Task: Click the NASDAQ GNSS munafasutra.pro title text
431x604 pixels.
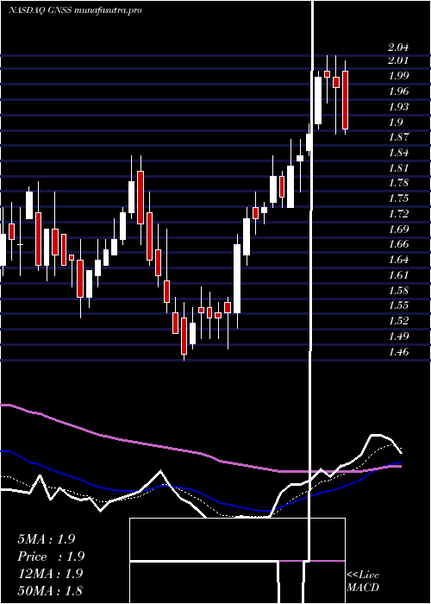Action: click(x=75, y=10)
